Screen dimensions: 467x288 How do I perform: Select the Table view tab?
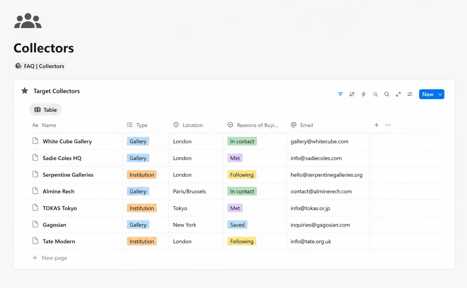coord(45,110)
